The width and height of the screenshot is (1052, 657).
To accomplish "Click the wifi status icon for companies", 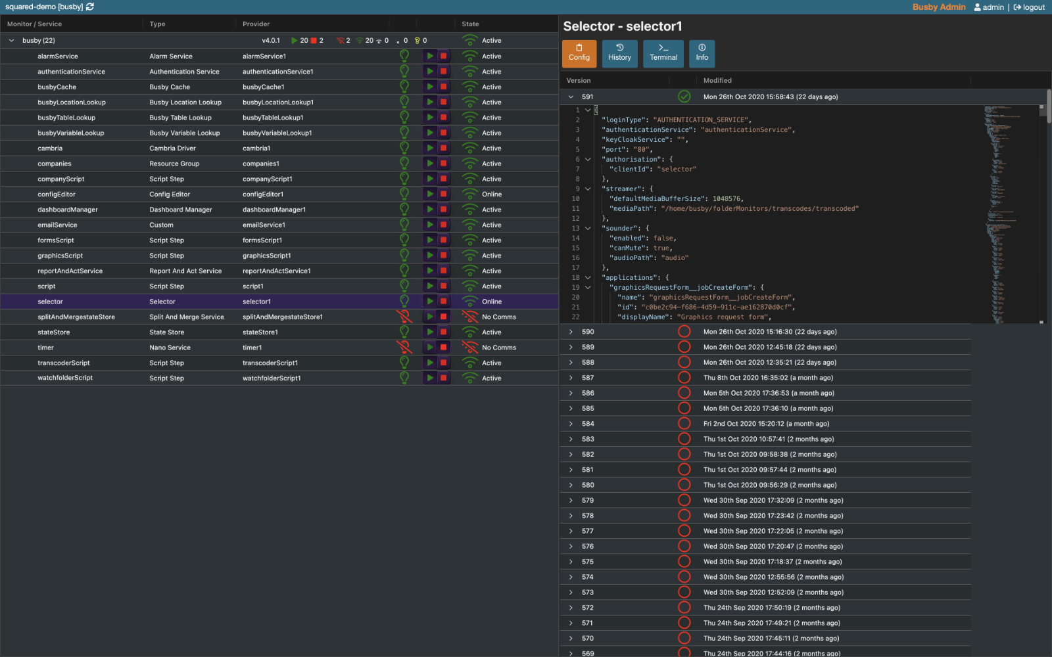I will [x=470, y=163].
